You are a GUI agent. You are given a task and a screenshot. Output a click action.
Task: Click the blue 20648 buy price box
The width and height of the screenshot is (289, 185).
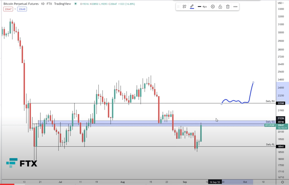click(22, 9)
